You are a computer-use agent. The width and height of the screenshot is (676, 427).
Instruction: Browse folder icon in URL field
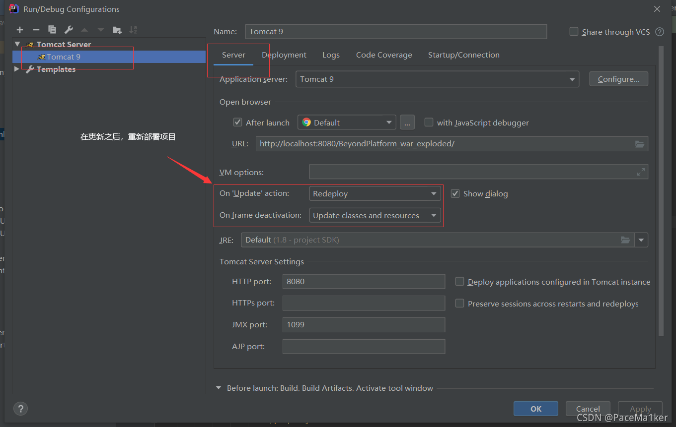coord(640,144)
